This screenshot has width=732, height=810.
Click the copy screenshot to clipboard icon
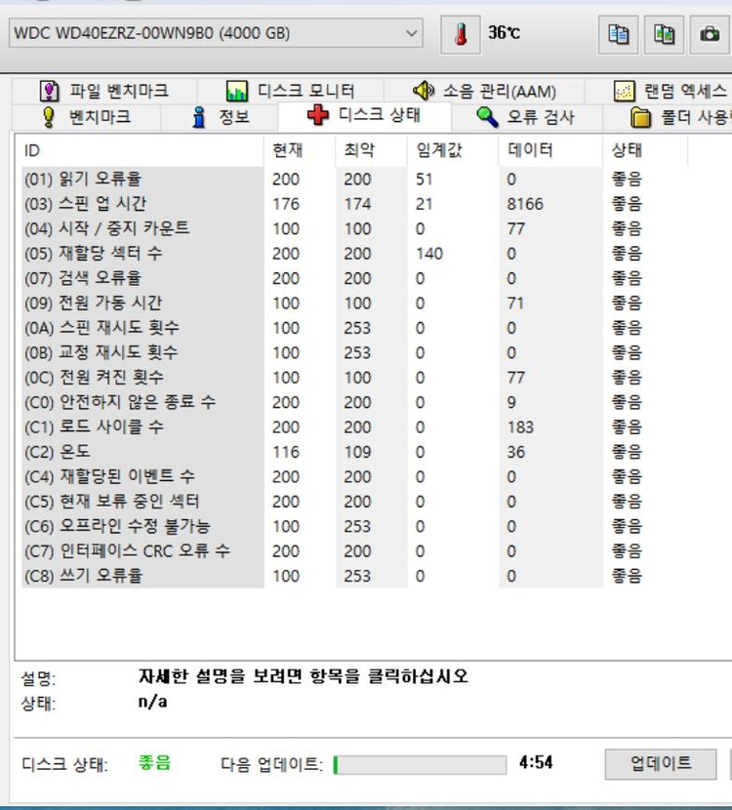664,34
